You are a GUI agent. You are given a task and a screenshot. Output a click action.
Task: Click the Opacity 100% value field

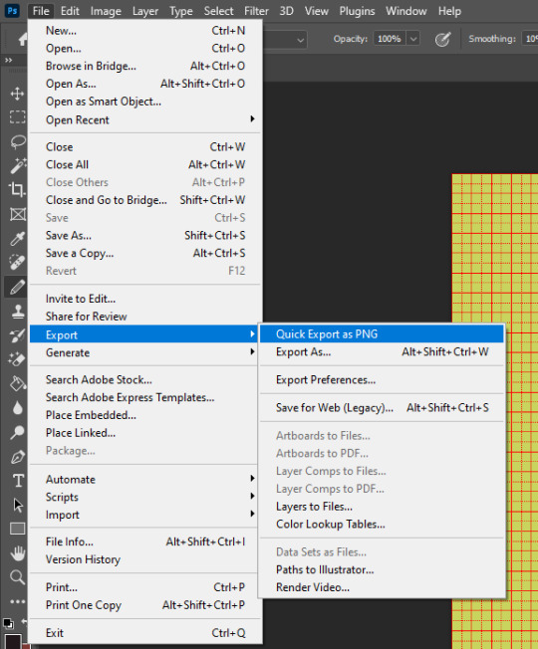pyautogui.click(x=390, y=39)
